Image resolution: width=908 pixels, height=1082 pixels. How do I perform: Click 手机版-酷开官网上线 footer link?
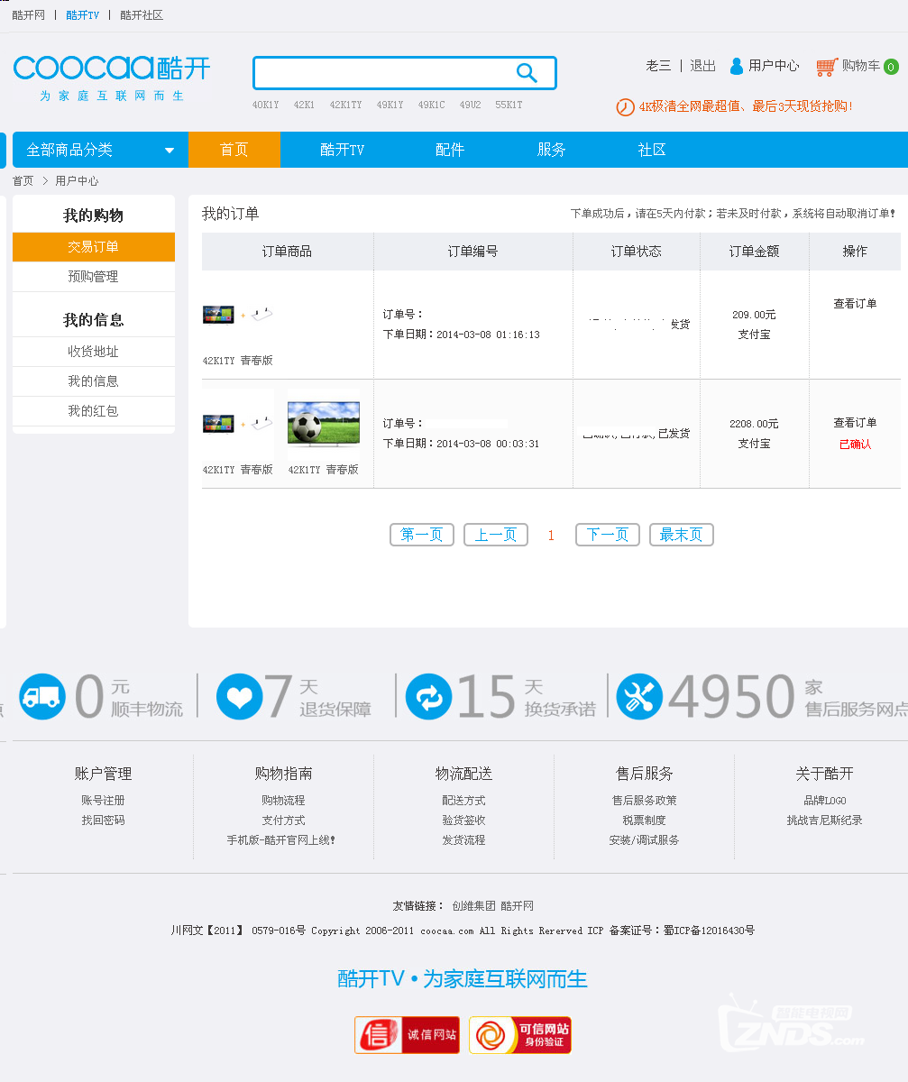click(x=281, y=840)
